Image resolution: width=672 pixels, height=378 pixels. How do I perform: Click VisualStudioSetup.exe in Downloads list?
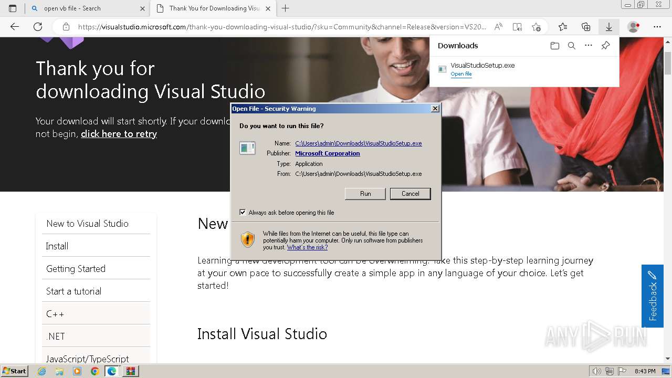click(x=482, y=66)
